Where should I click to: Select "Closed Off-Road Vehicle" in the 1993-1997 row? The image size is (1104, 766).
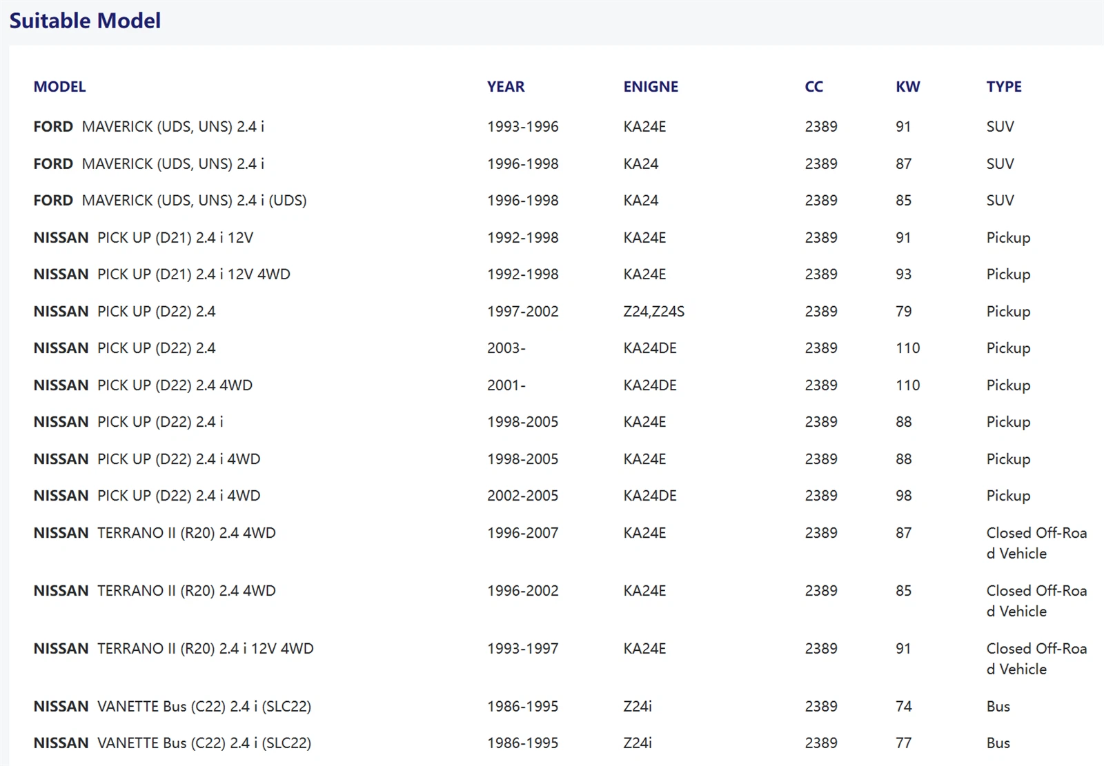pos(1037,659)
